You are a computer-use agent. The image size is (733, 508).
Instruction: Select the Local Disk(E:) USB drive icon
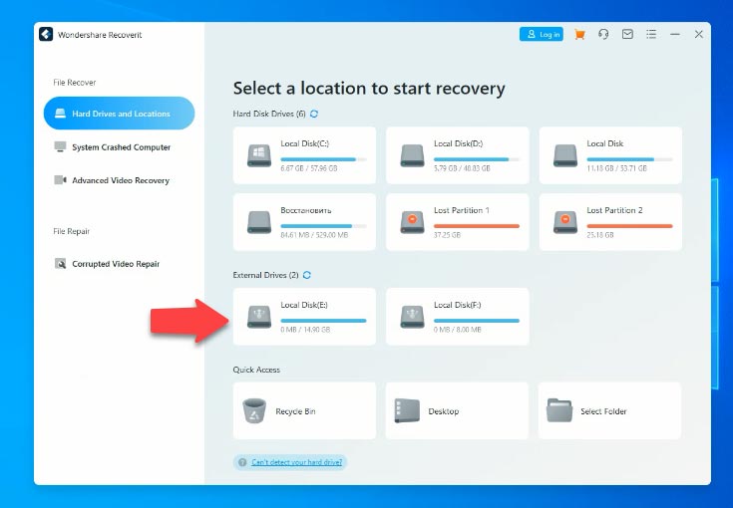click(259, 317)
